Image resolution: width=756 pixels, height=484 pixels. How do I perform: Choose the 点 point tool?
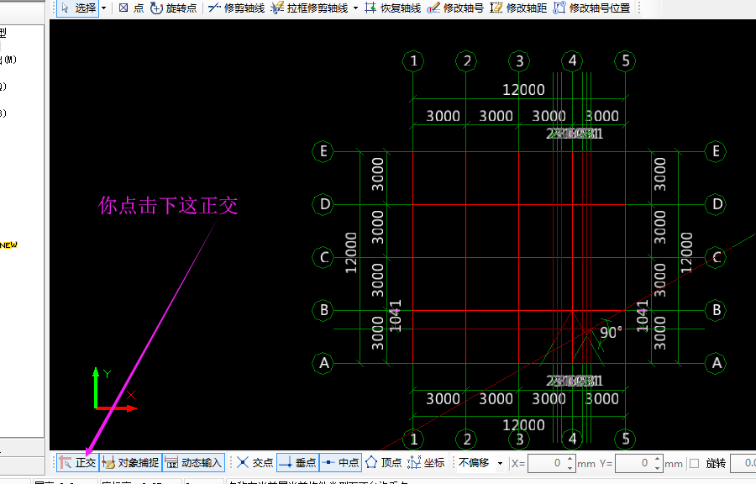click(132, 8)
